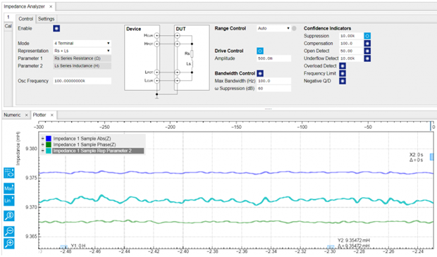This screenshot has height=257, width=437.
Task: Click the Parameter 2 Ls Series Inductance field
Action: coord(82,66)
